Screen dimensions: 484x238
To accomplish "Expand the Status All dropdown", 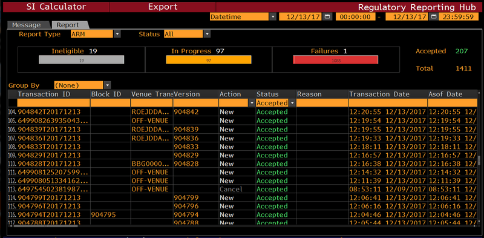I will click(207, 35).
